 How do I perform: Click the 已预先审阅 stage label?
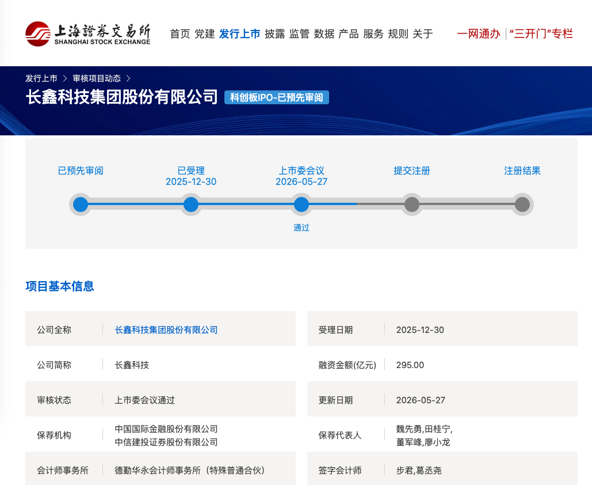click(x=81, y=171)
